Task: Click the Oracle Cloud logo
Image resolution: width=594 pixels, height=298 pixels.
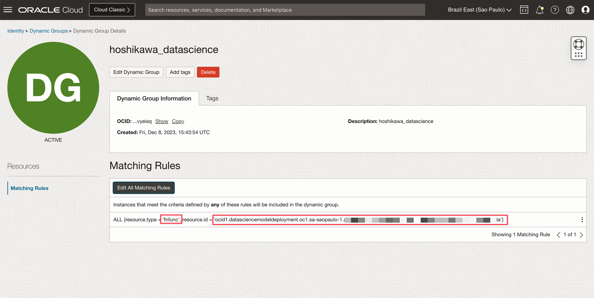Action: (x=50, y=10)
